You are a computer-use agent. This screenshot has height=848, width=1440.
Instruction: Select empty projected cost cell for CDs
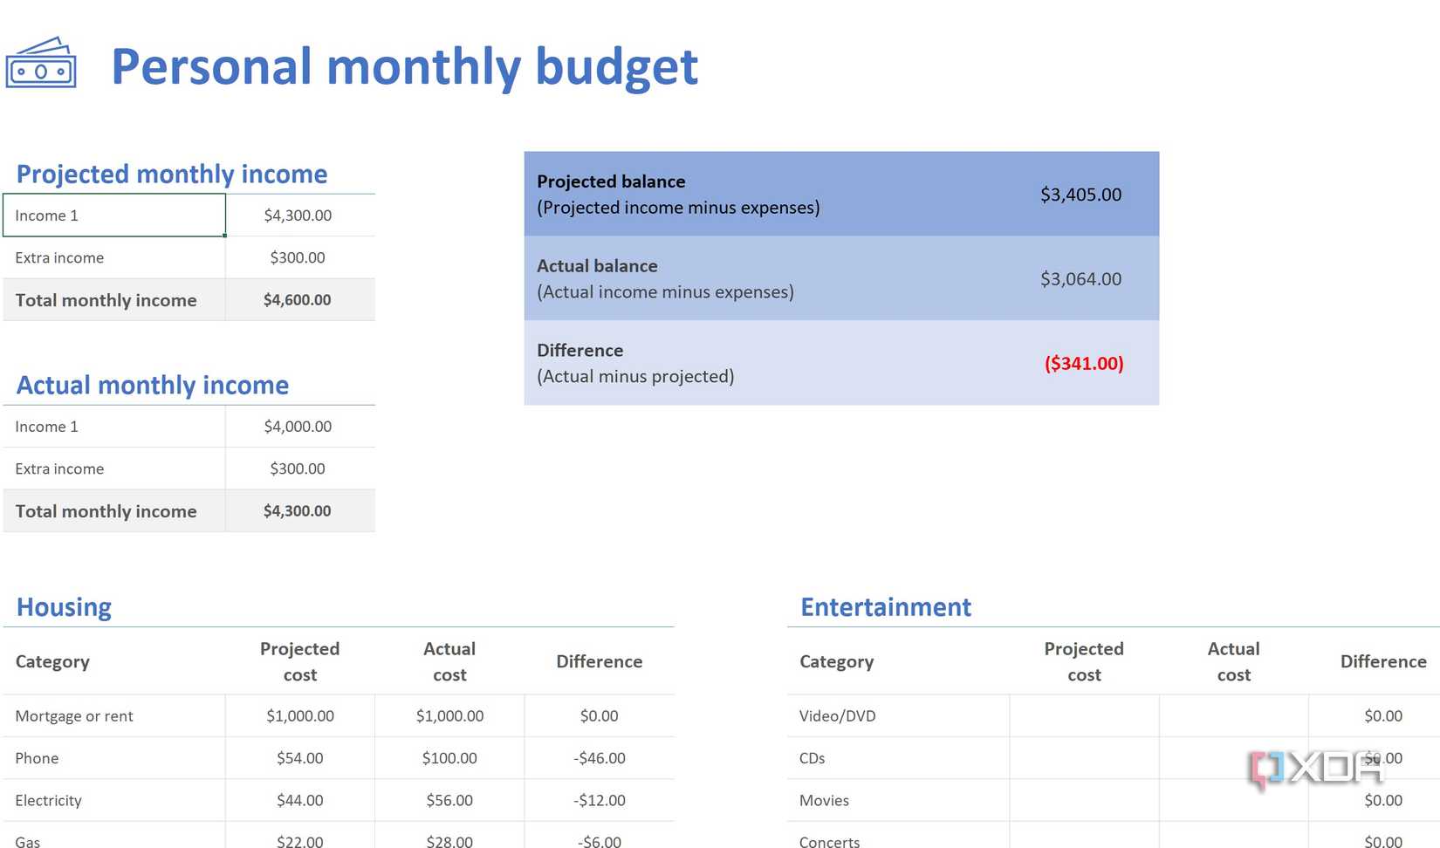pos(1084,758)
